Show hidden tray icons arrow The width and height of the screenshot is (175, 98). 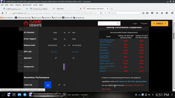pyautogui.click(x=153, y=95)
